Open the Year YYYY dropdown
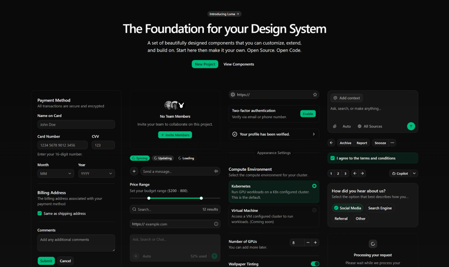449x267 pixels. 96,173
